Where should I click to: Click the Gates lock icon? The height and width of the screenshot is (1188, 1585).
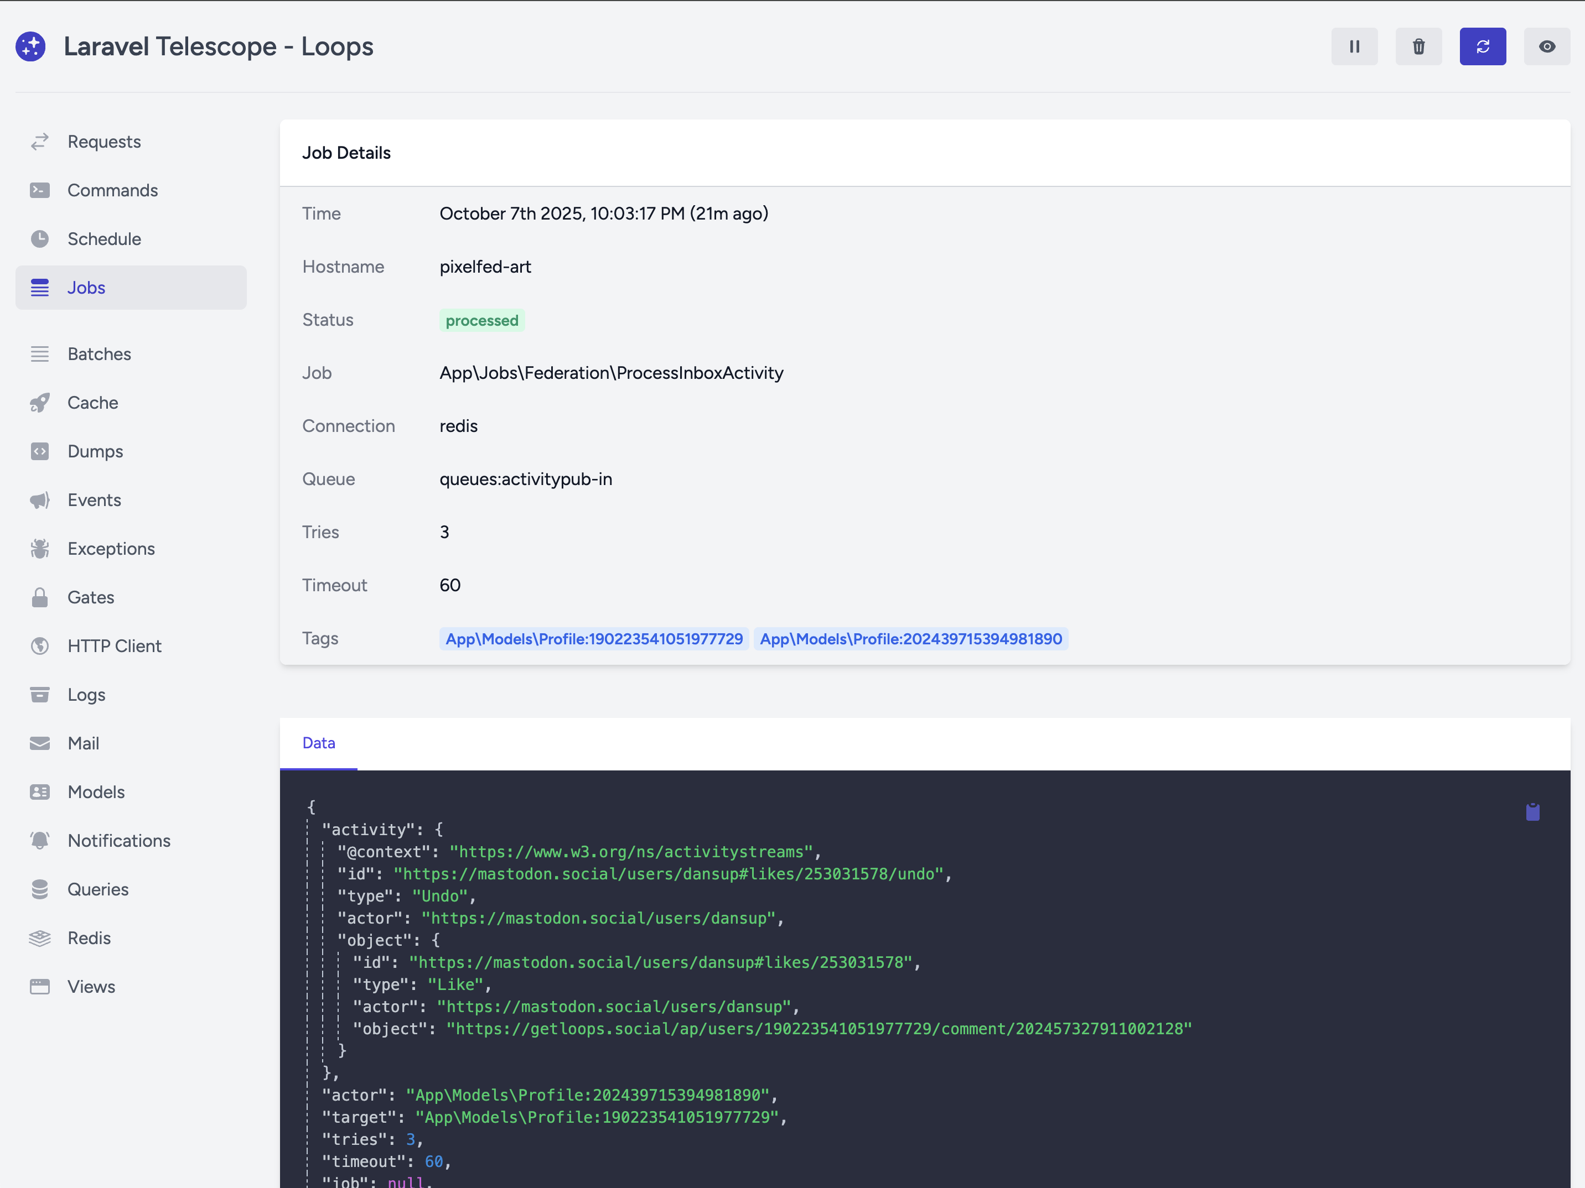point(40,597)
